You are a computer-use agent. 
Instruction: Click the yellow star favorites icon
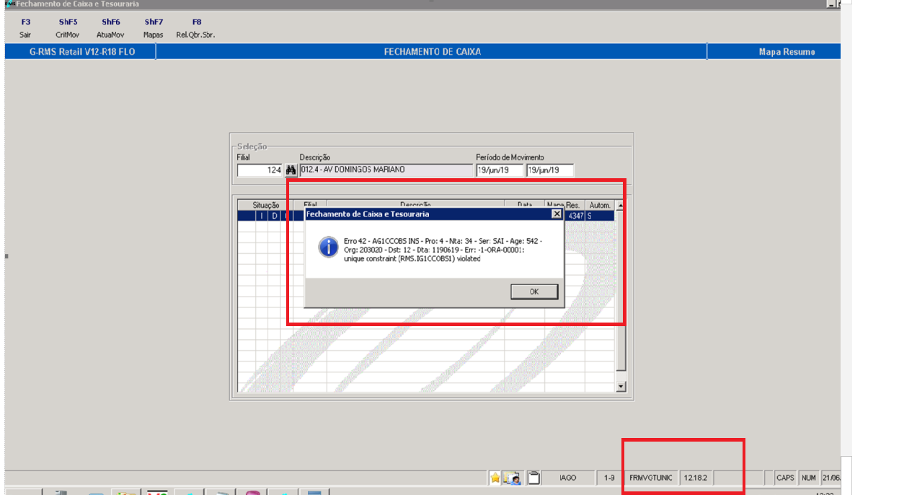(x=495, y=478)
